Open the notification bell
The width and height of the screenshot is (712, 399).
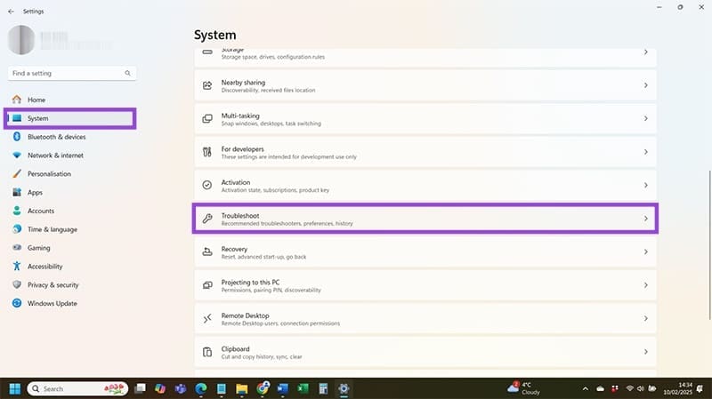tap(700, 388)
